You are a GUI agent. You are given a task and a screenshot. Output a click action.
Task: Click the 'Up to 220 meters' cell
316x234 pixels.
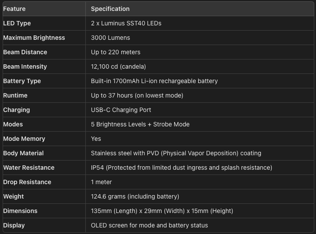click(x=116, y=52)
